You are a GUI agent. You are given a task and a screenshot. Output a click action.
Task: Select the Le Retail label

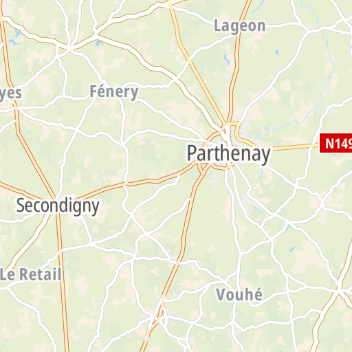coord(31,274)
